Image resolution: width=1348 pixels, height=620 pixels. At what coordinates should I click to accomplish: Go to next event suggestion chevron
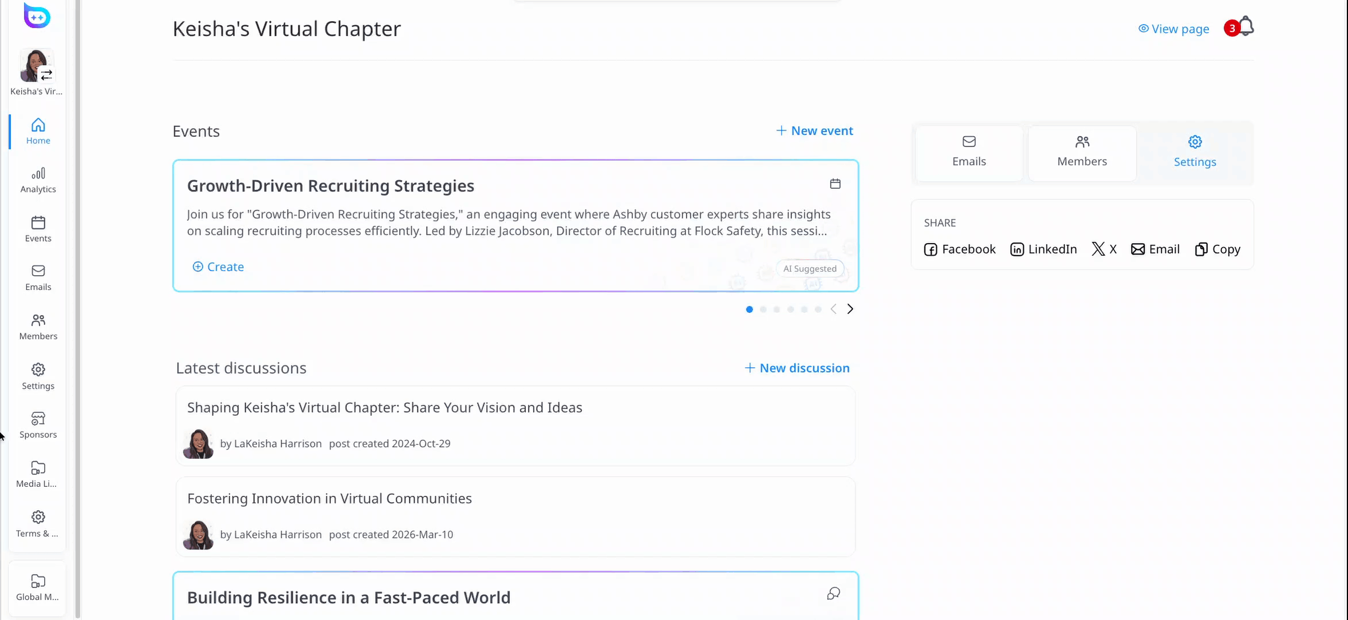pos(850,309)
